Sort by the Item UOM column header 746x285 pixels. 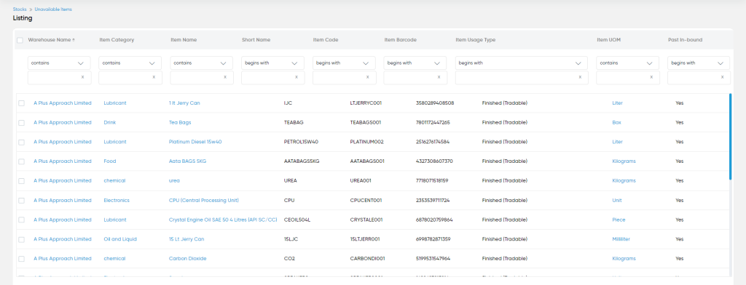pos(608,40)
